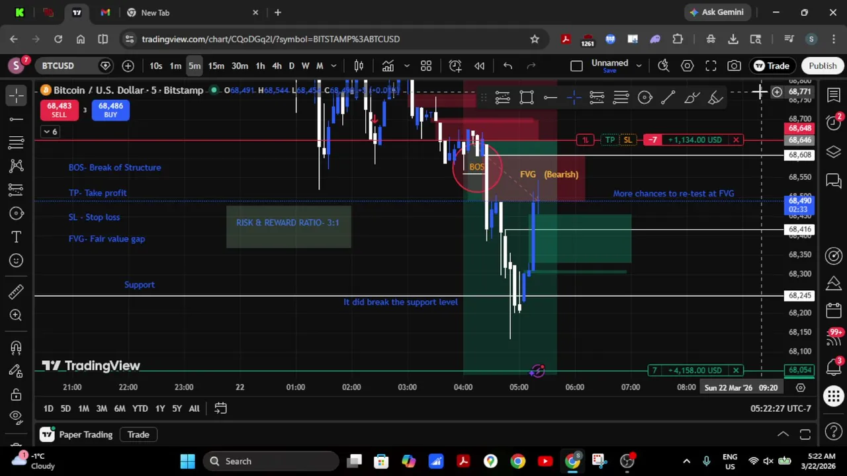Screen dimensions: 847x476
Task: Select the 30m timeframe
Action: 240,65
